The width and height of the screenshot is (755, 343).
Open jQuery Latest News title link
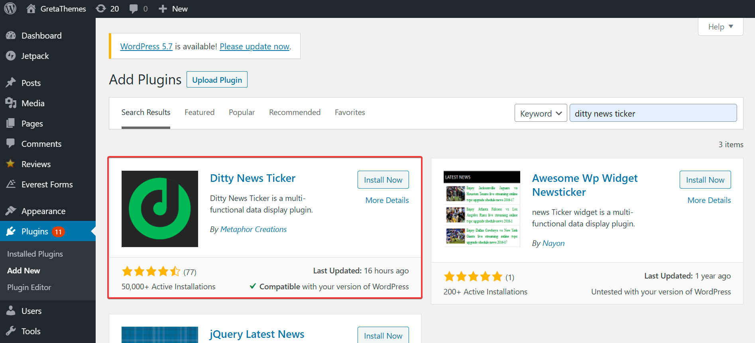click(257, 334)
